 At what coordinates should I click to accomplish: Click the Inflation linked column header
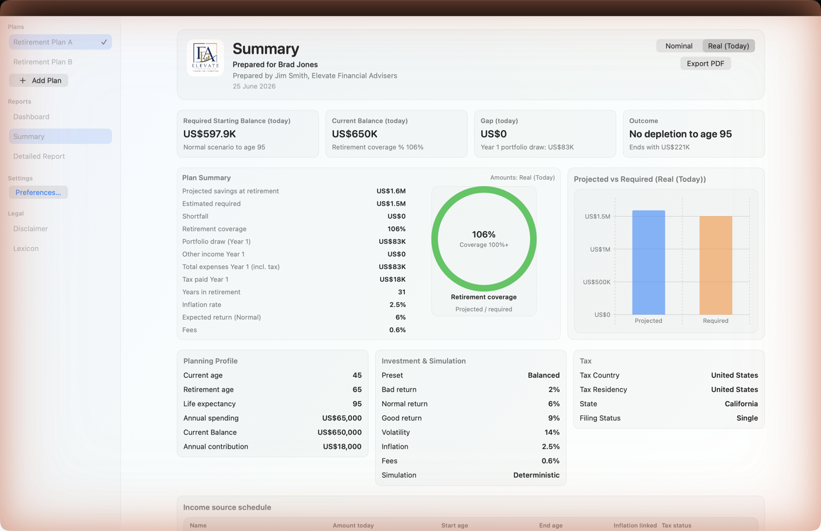click(x=635, y=525)
